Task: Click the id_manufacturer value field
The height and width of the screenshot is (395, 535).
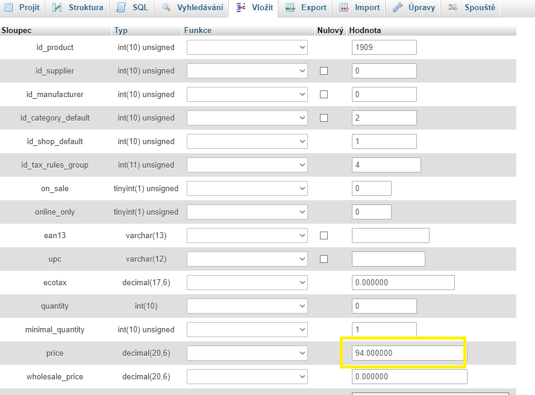Action: [x=384, y=94]
